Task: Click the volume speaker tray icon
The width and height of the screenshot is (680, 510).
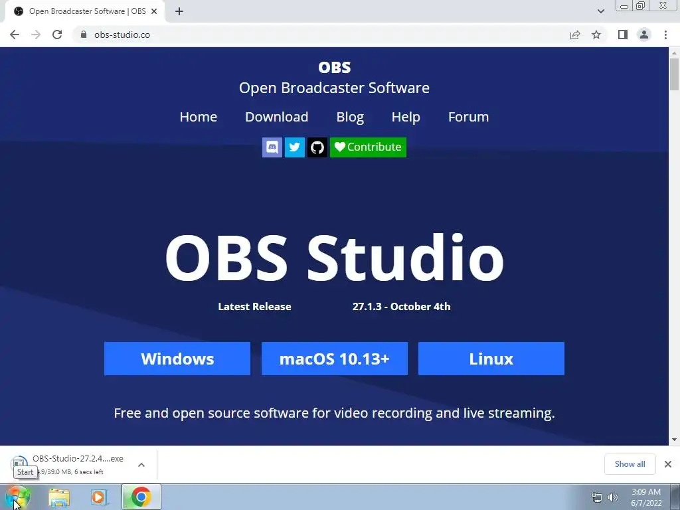Action: coord(613,497)
